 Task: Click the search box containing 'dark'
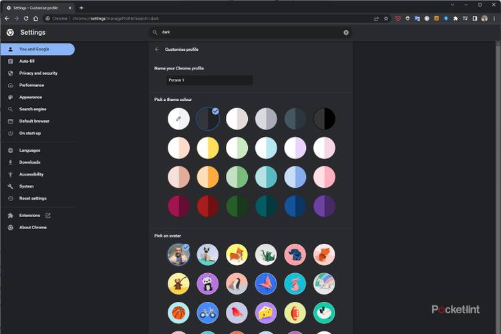(251, 32)
